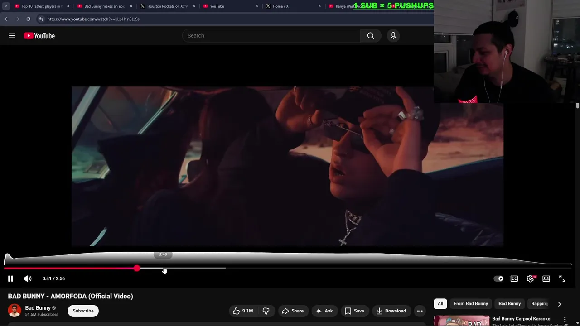Toggle the autoplay switch
The height and width of the screenshot is (326, 580).
(498, 278)
